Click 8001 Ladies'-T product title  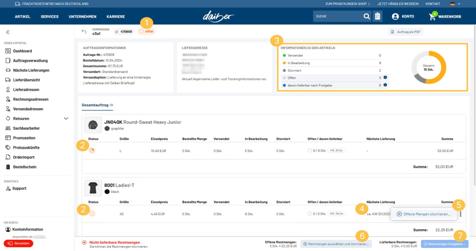point(119,185)
